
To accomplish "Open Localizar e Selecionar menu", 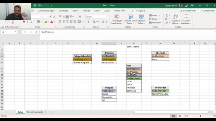I will coord(186,19).
